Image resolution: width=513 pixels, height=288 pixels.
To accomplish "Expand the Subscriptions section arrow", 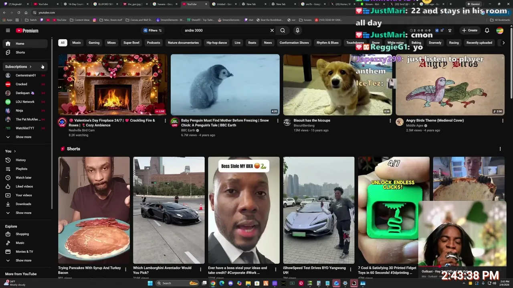I will click(30, 67).
